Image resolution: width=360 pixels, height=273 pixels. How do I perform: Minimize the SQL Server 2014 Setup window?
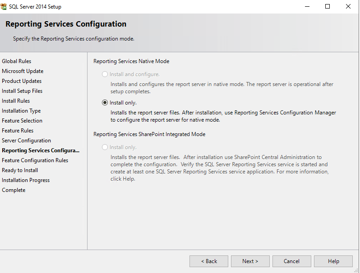pos(307,7)
